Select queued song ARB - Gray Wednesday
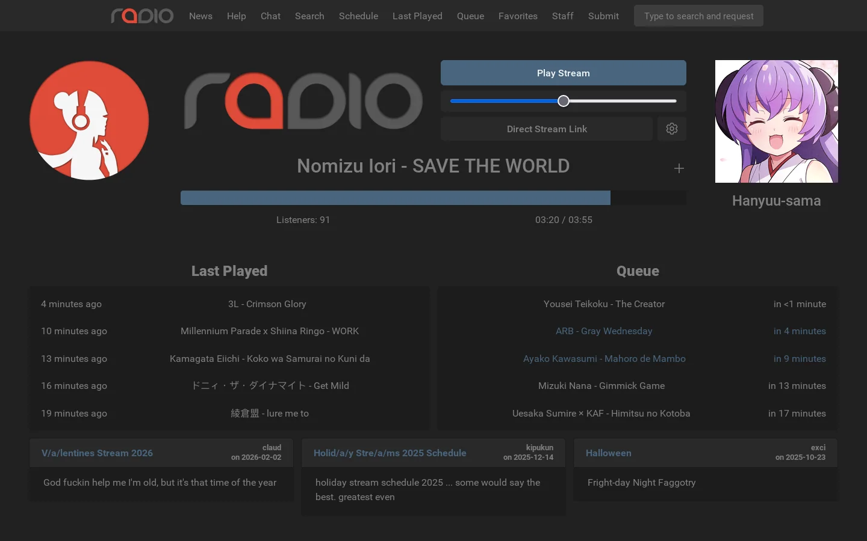This screenshot has height=541, width=867. [604, 331]
